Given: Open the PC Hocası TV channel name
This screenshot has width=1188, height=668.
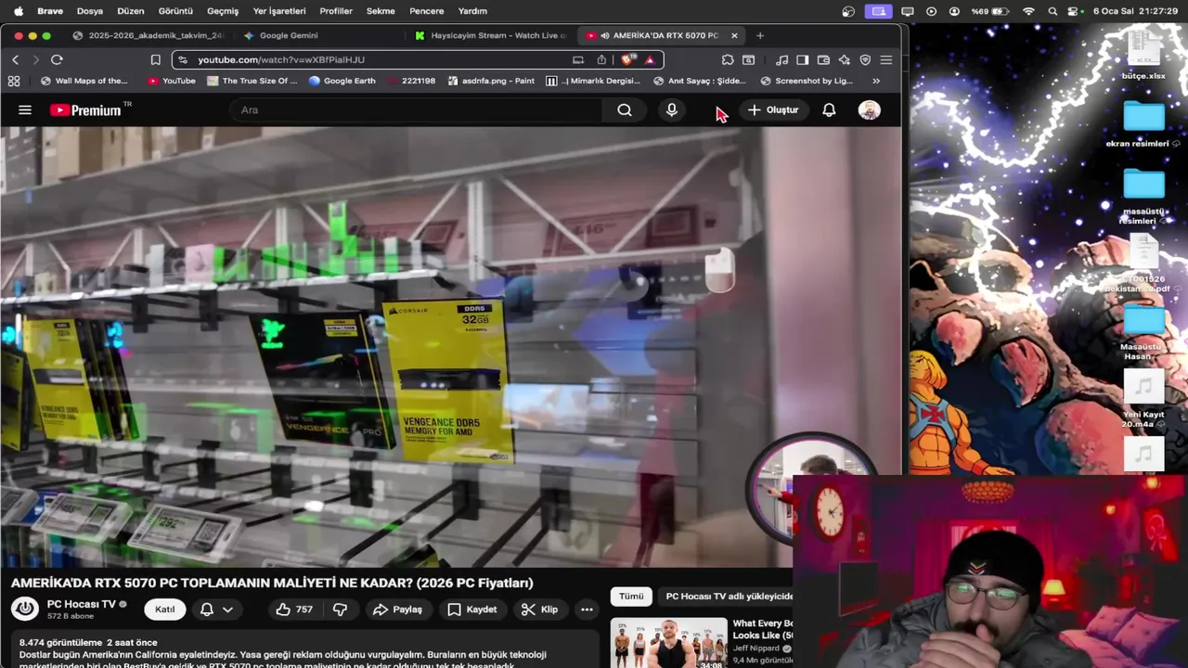Looking at the screenshot, I should pyautogui.click(x=82, y=604).
